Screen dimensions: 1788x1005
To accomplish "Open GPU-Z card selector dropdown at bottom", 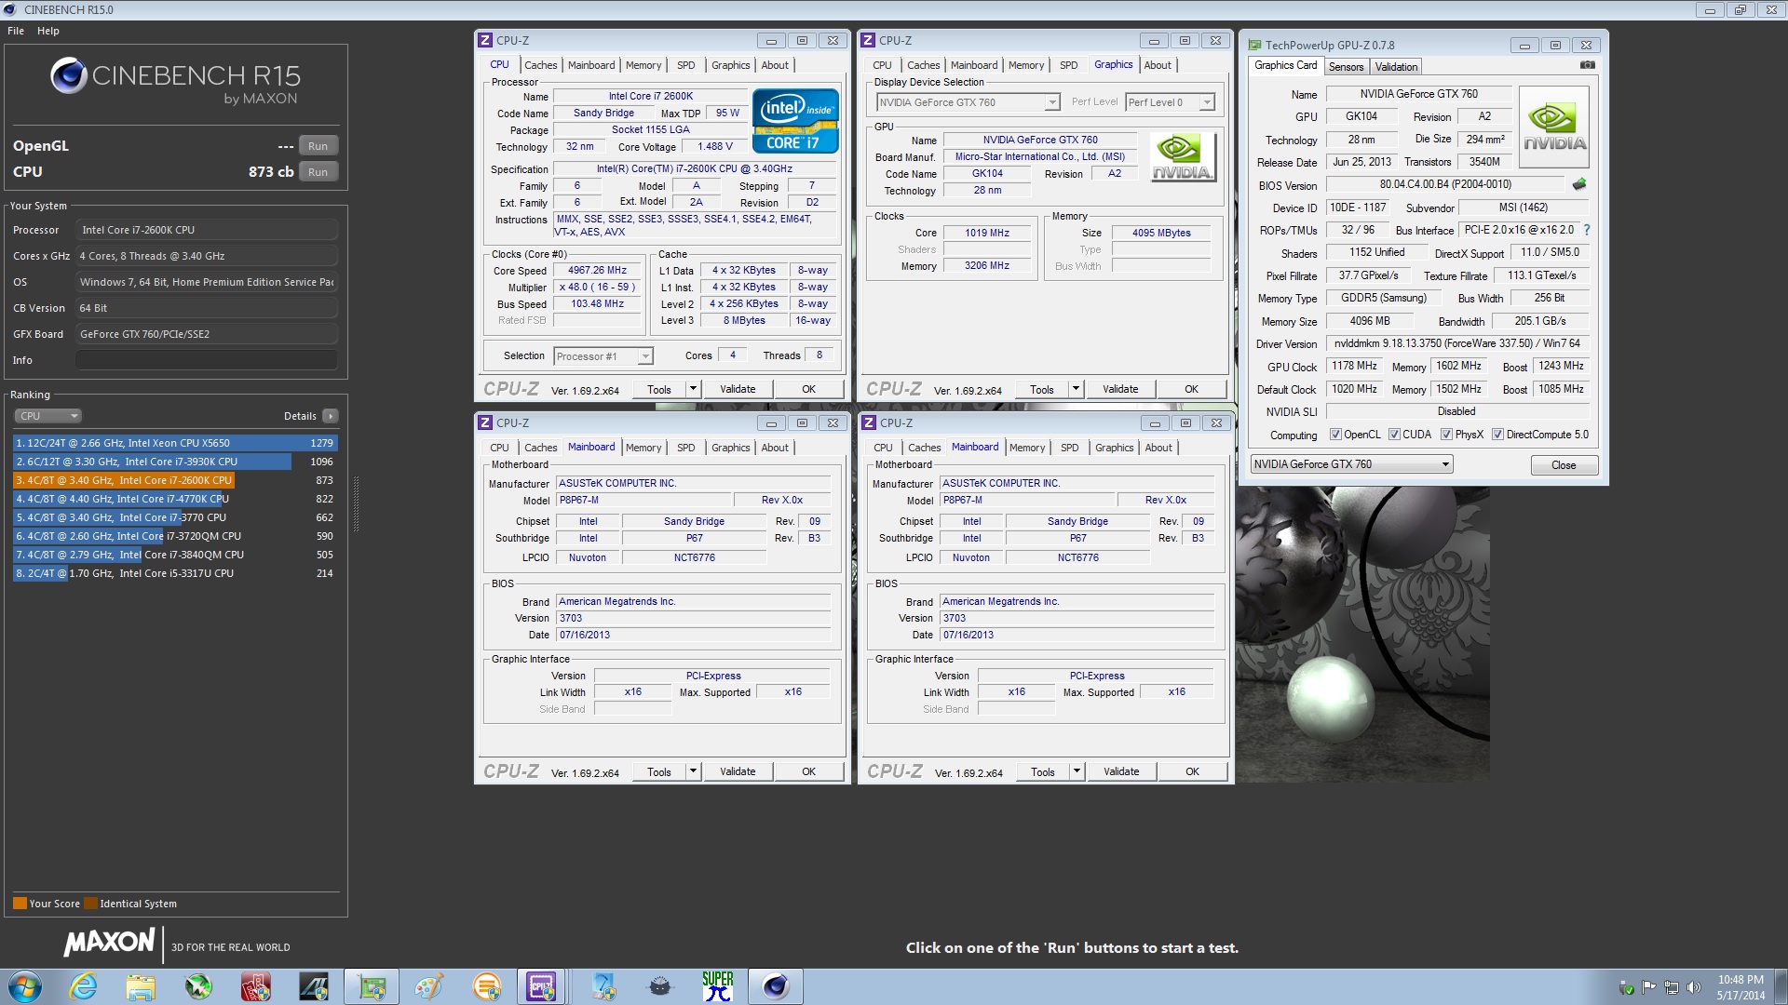I will click(1351, 464).
